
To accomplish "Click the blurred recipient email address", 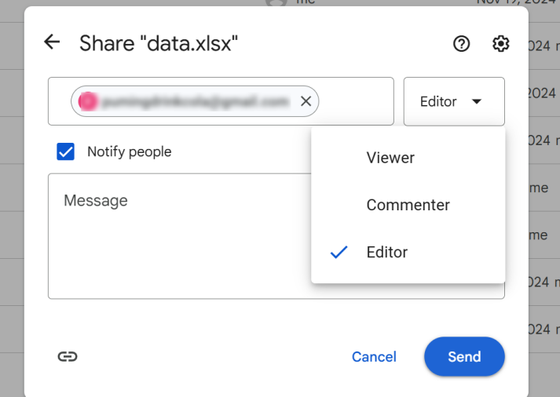I will point(196,102).
